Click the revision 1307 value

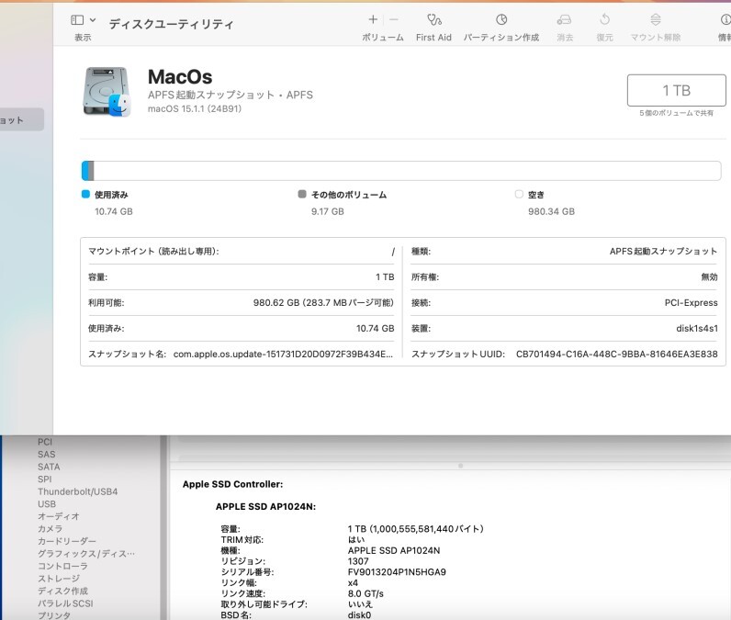[358, 561]
